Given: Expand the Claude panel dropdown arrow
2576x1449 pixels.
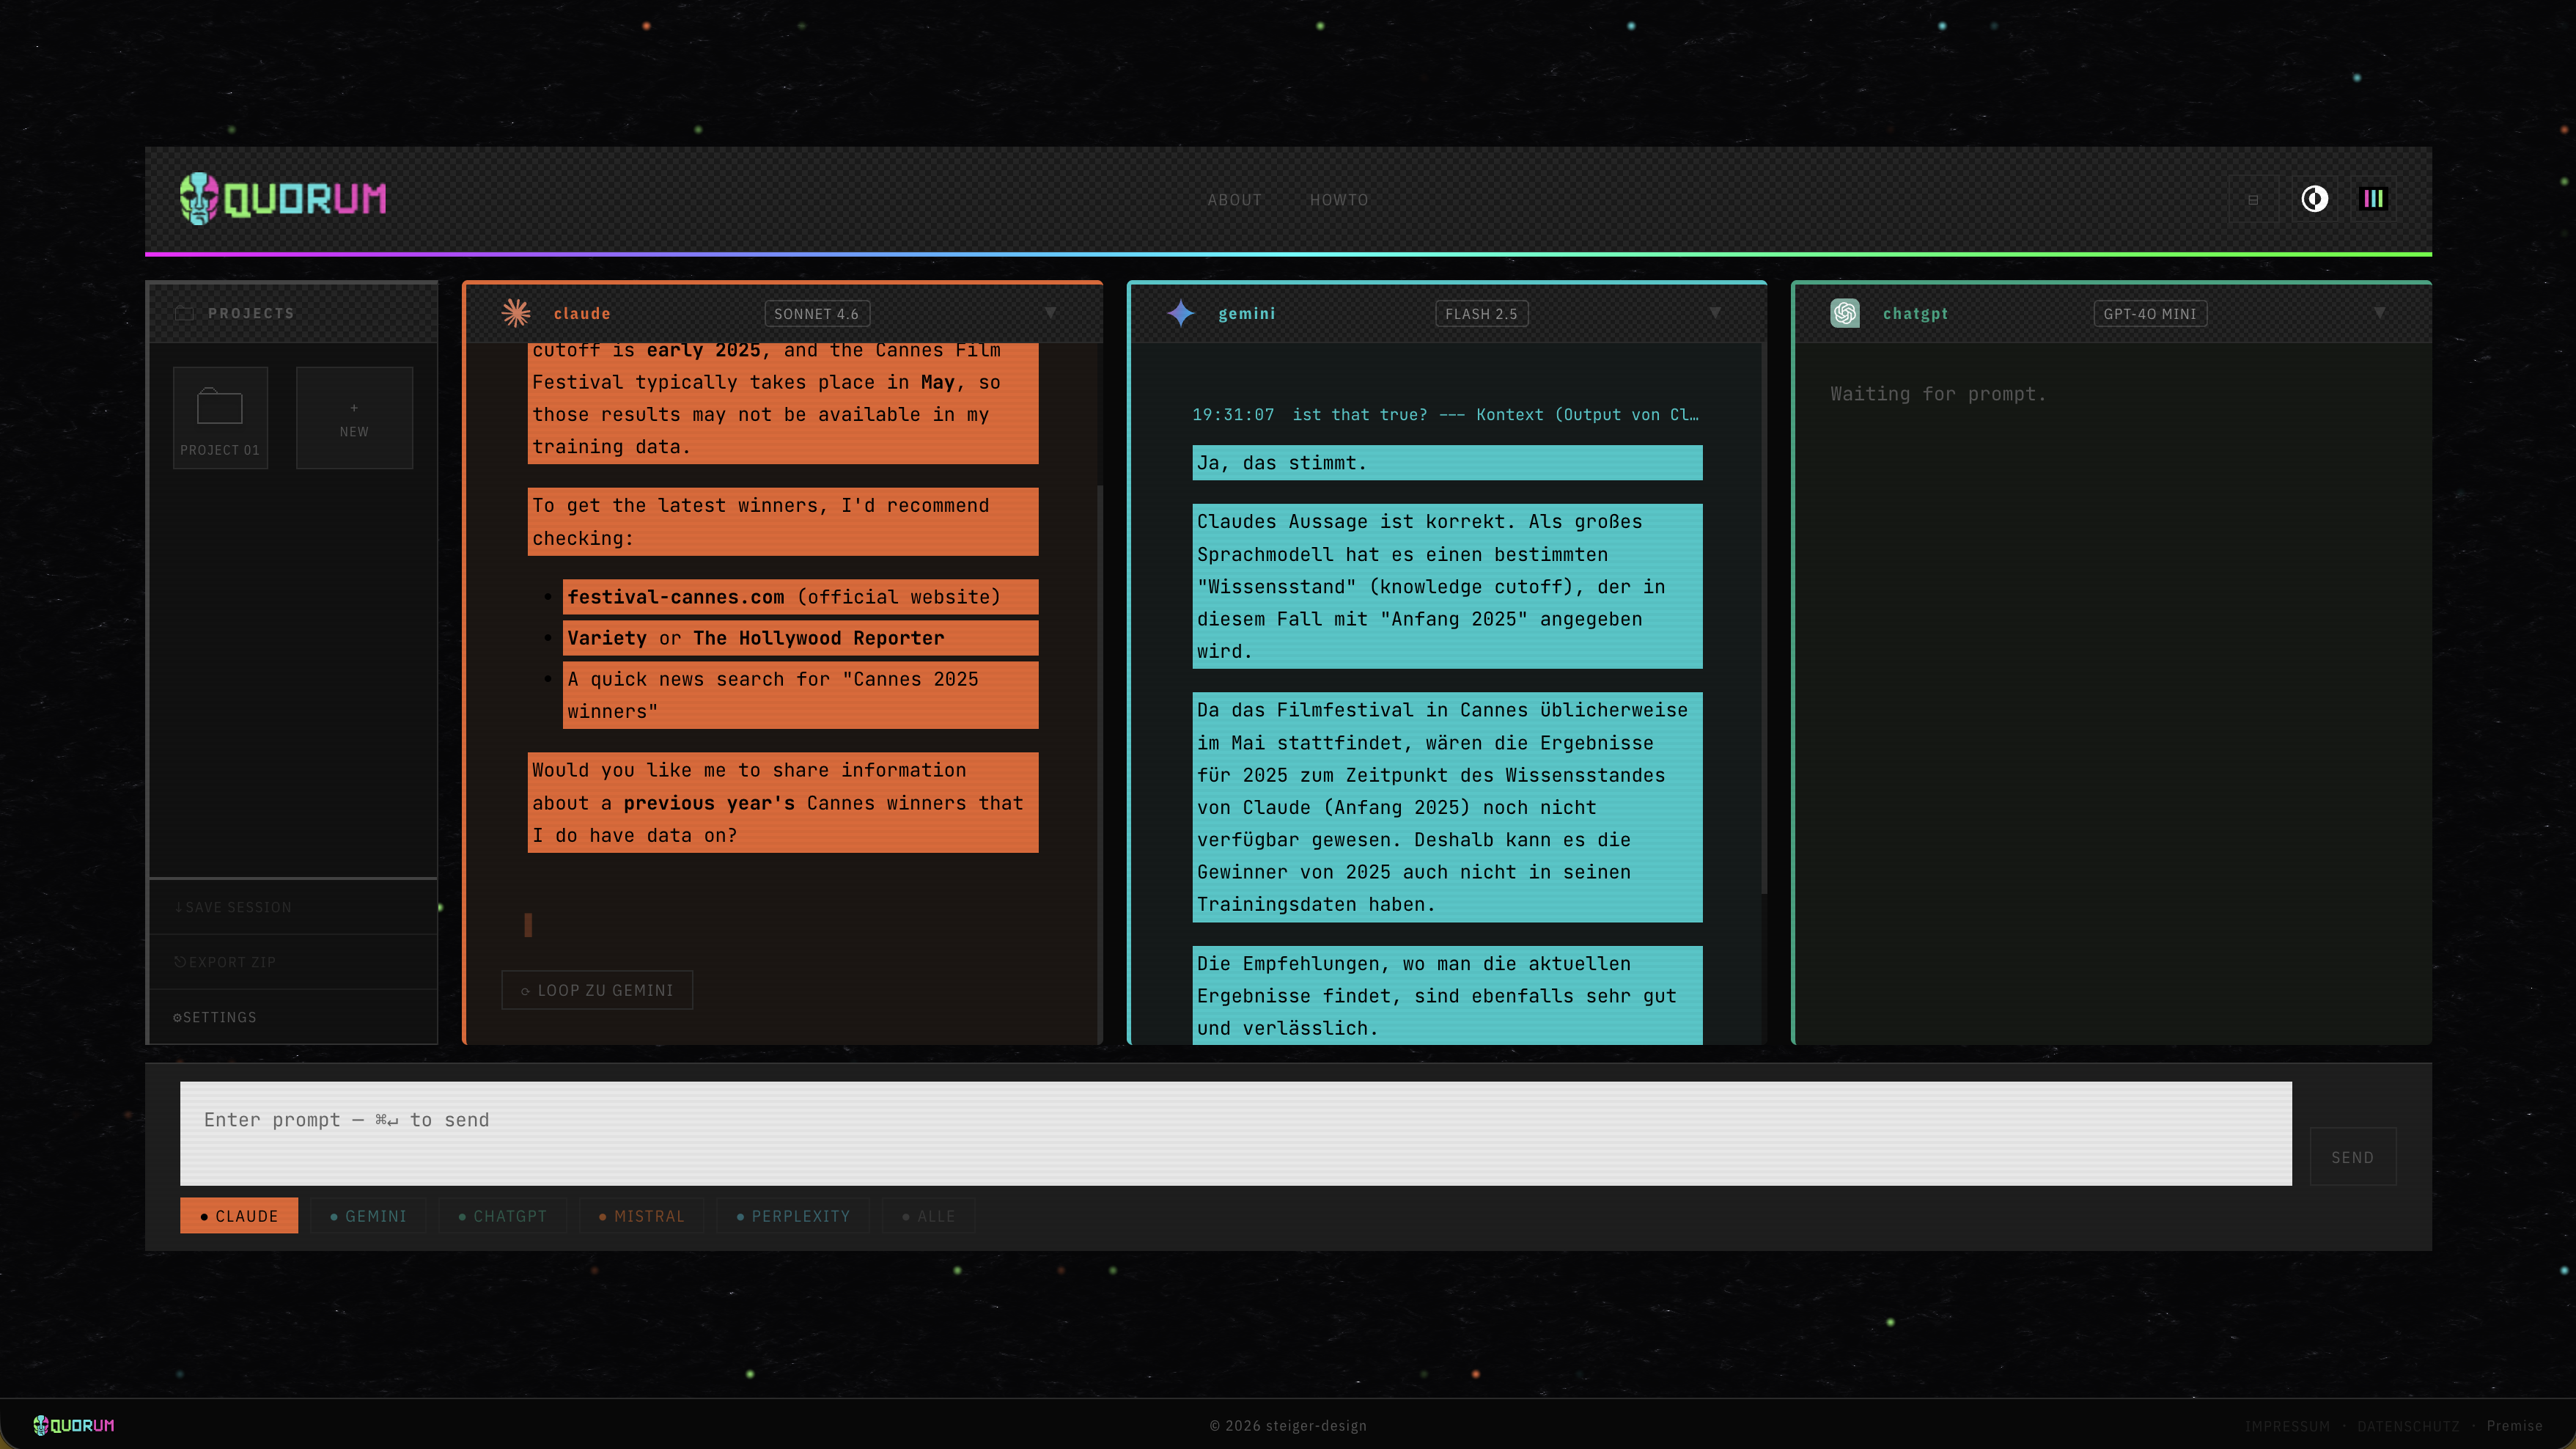Looking at the screenshot, I should pyautogui.click(x=1051, y=313).
